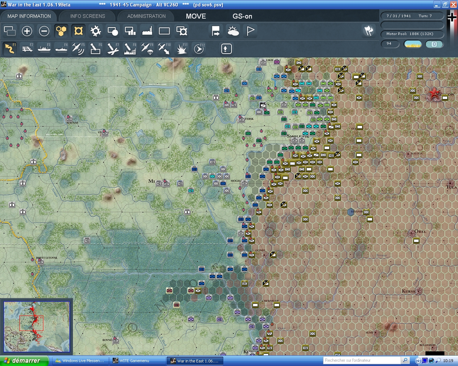Click the plain rectangle toolbar icon
This screenshot has height=366, width=458.
coord(164,31)
